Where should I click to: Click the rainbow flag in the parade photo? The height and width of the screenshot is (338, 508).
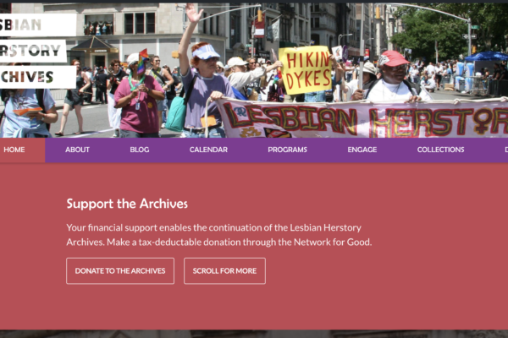pos(142,62)
